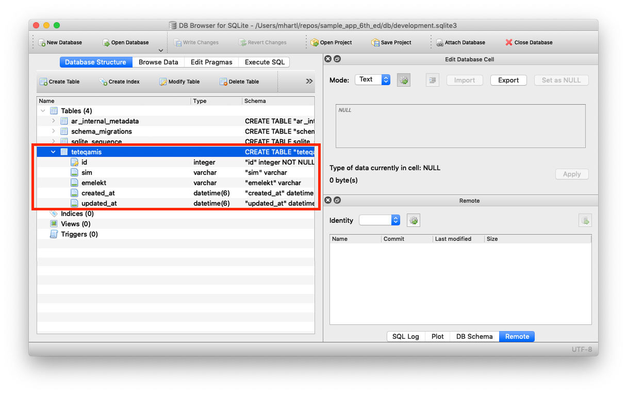Click the Name column header in structure tree

(113, 101)
